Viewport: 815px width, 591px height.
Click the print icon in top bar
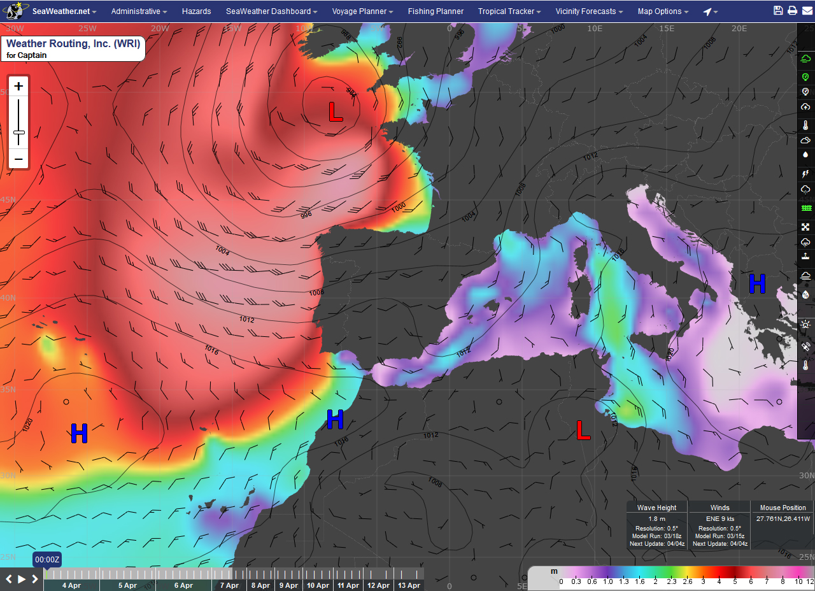click(792, 11)
